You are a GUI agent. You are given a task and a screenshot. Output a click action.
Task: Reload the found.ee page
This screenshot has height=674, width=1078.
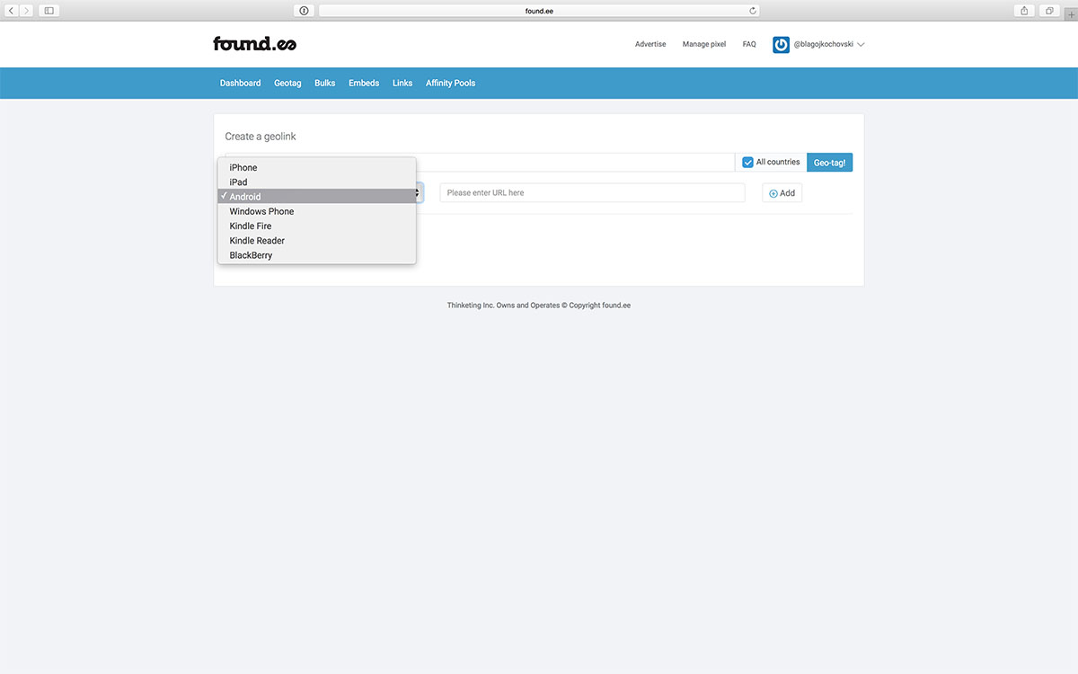753,11
